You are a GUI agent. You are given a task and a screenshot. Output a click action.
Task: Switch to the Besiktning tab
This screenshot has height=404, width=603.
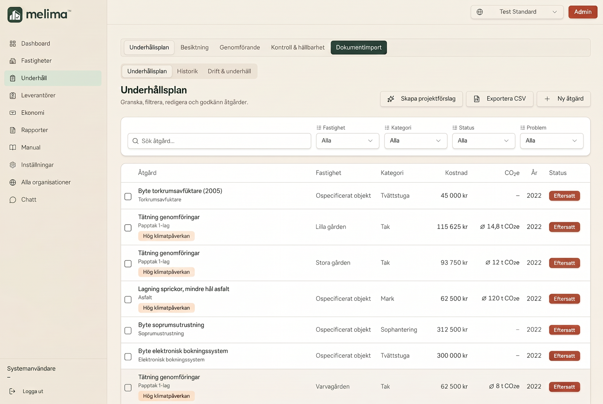(x=194, y=47)
